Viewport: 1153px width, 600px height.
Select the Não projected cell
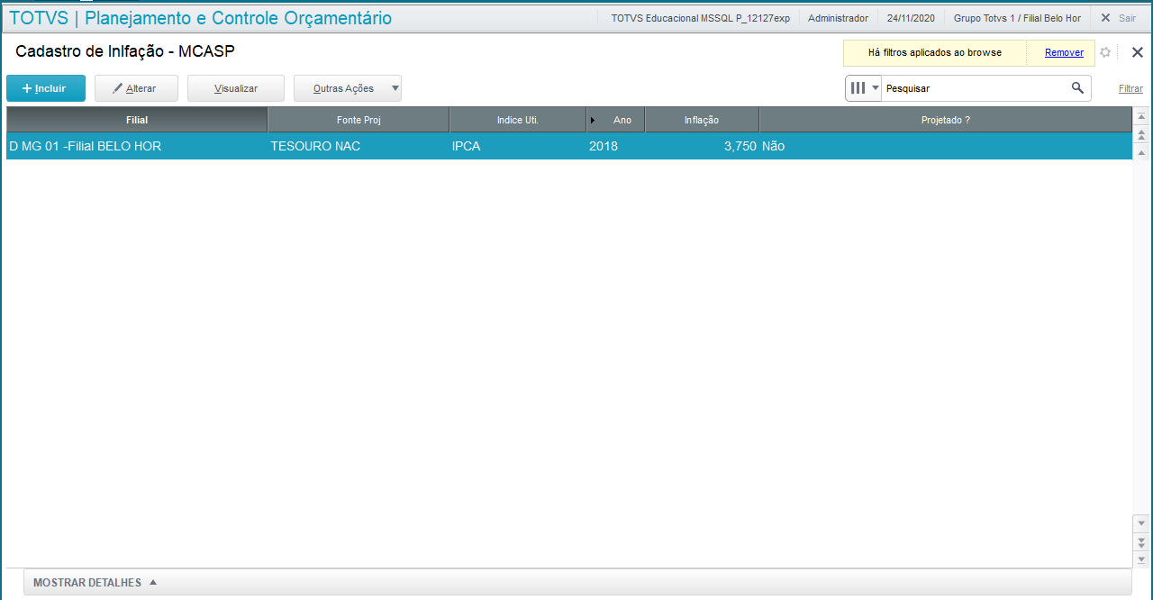click(x=945, y=146)
